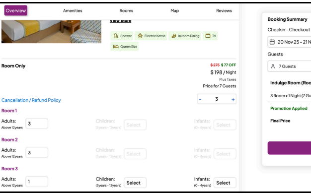Open Room 2 Adults dropdown
Viewport: 311px width, 194px height.
(37, 153)
